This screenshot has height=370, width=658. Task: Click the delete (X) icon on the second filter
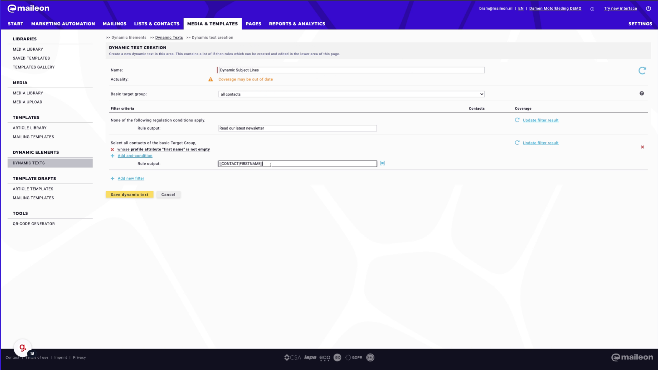click(x=643, y=147)
